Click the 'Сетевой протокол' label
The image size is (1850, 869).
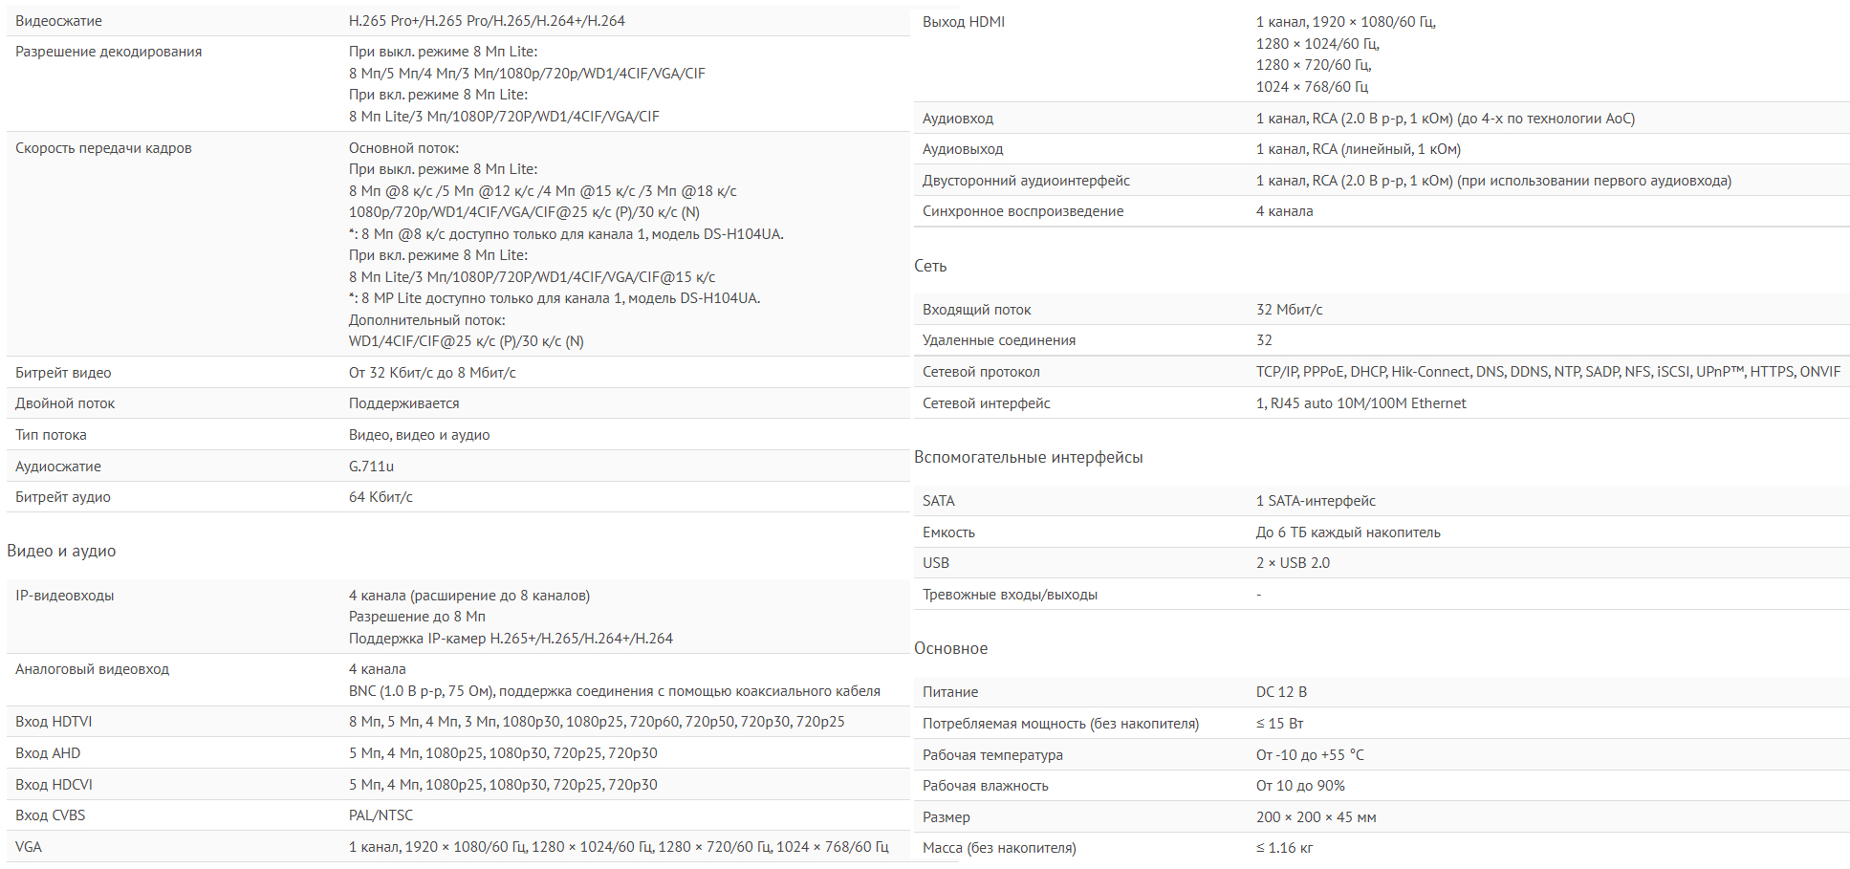pos(980,372)
